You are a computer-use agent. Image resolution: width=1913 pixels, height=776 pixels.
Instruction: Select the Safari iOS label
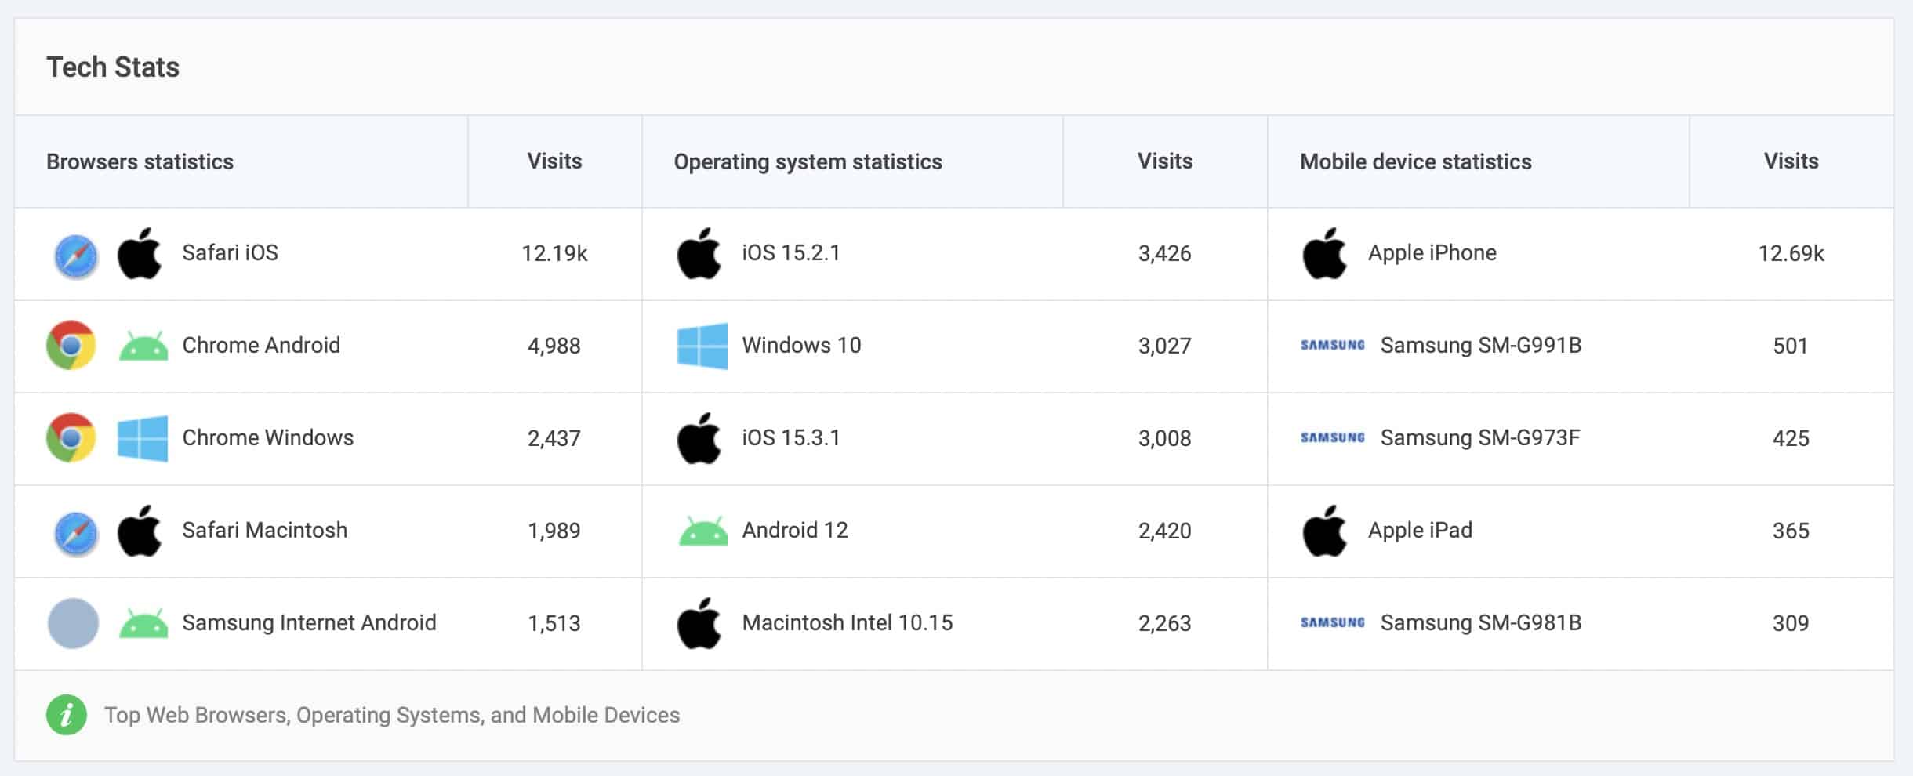click(x=231, y=253)
